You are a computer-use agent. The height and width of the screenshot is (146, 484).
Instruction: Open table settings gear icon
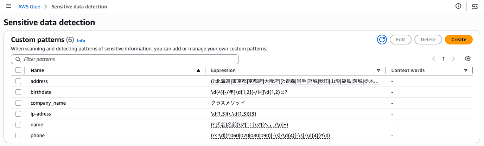pyautogui.click(x=467, y=59)
